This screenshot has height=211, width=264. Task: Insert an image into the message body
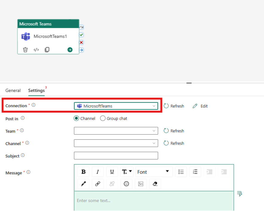tap(141, 184)
